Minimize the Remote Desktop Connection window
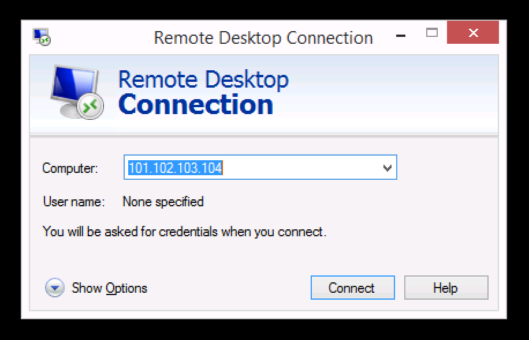 (x=400, y=33)
